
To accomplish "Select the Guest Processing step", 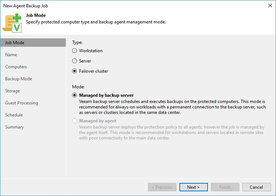I will 22,103.
